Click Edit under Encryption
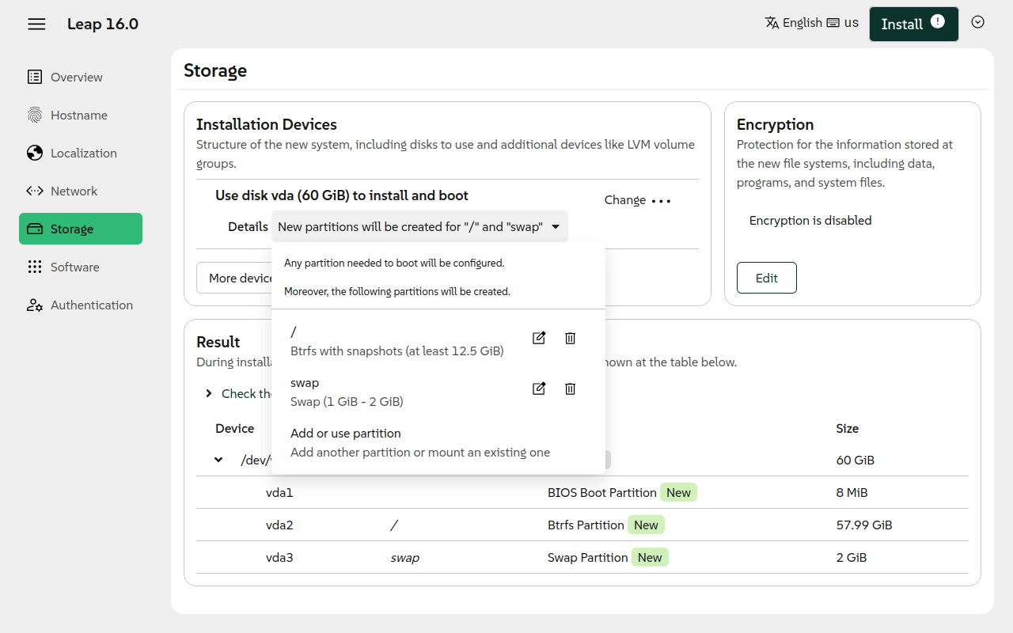1013x633 pixels. 766,278
